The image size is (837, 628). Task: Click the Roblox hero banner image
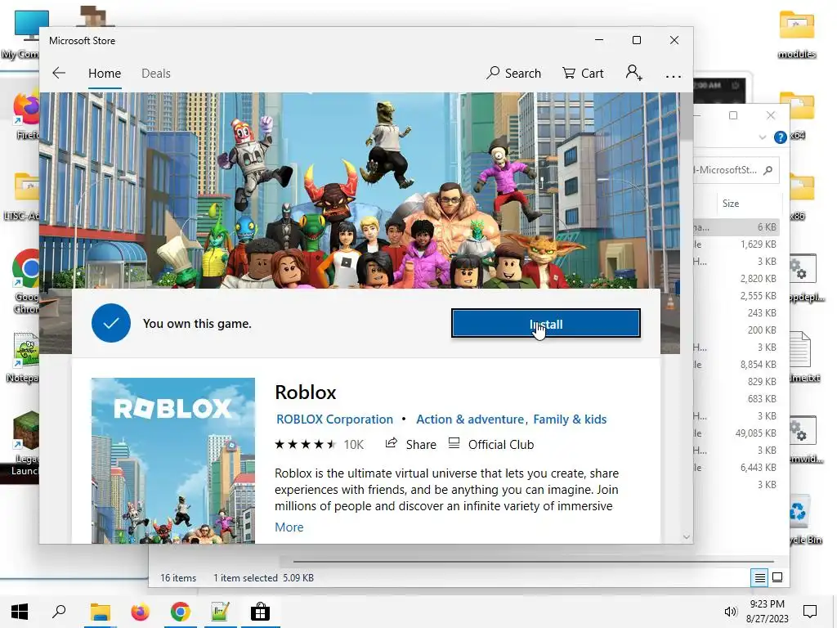tap(360, 190)
